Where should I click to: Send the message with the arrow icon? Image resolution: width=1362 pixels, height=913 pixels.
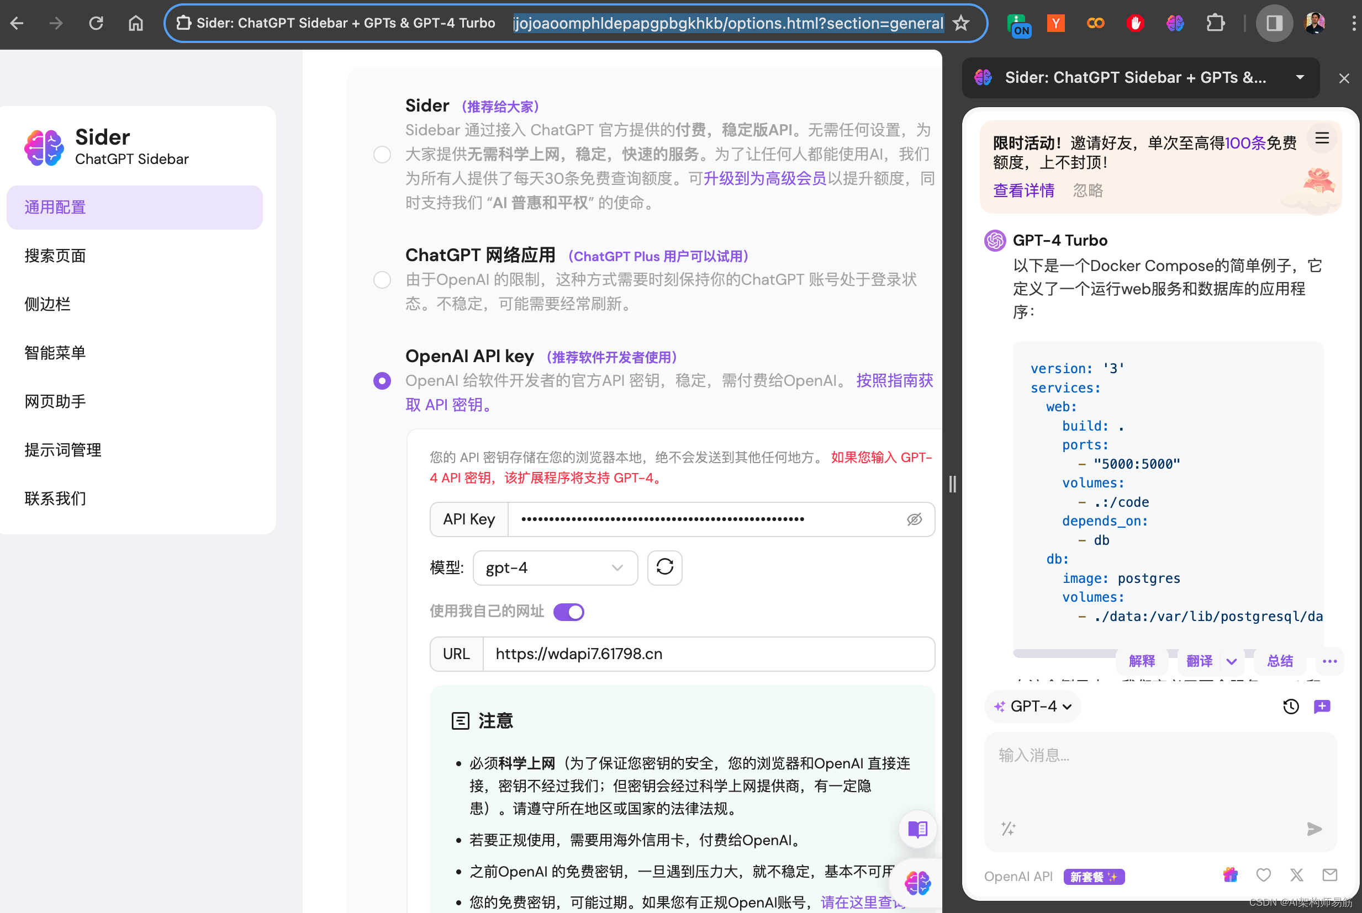tap(1315, 829)
